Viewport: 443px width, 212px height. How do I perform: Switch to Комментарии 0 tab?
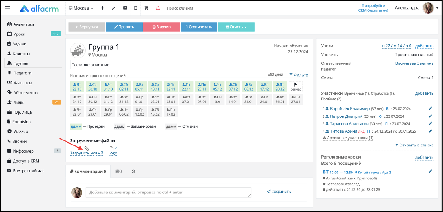point(88,171)
